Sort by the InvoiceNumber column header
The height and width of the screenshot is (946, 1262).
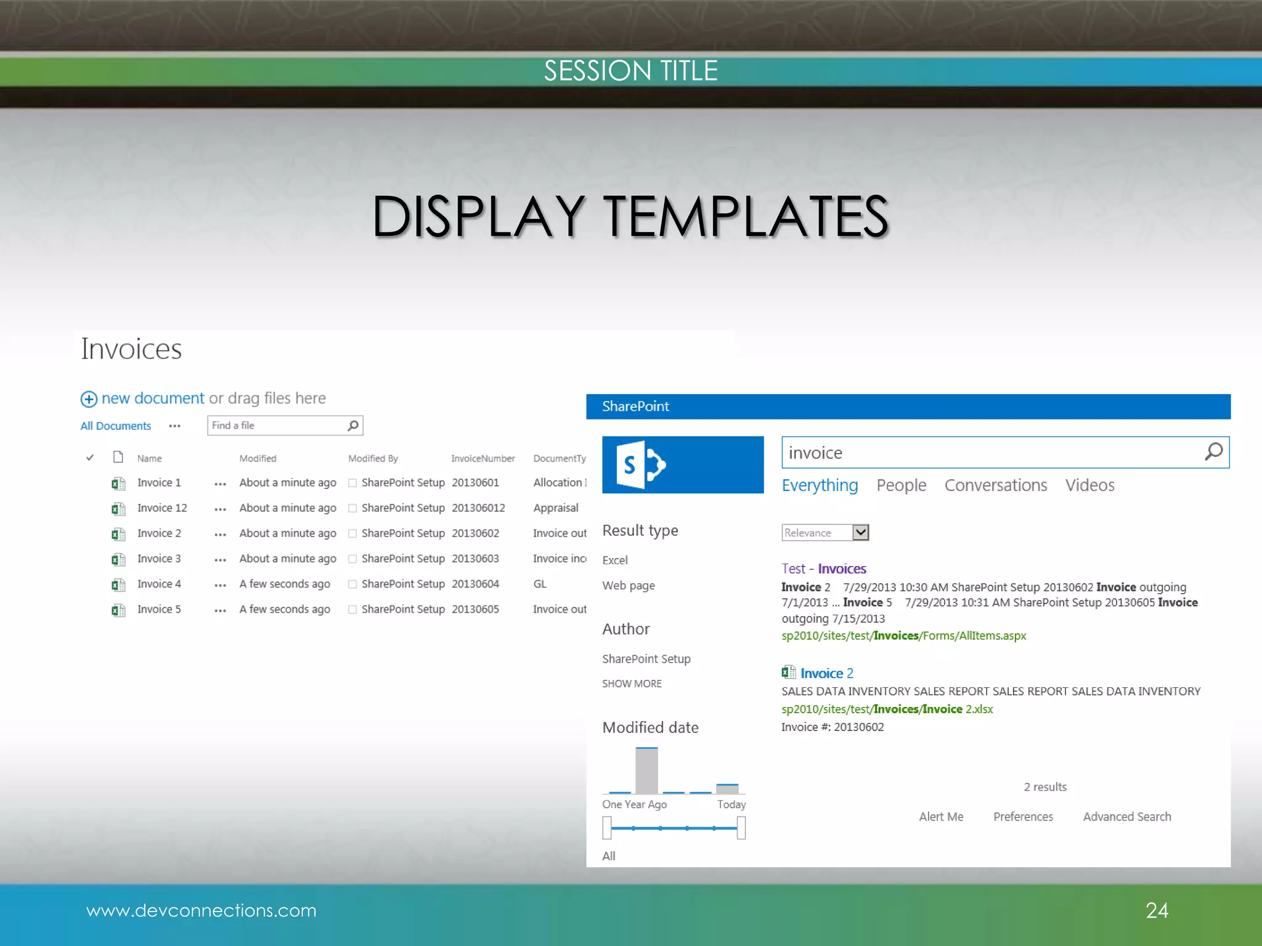[x=482, y=458]
